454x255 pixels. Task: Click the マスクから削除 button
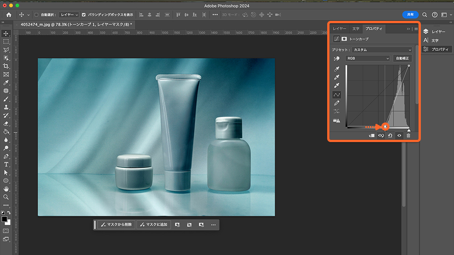click(116, 225)
